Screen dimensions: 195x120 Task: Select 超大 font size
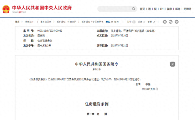[x=116, y=22]
